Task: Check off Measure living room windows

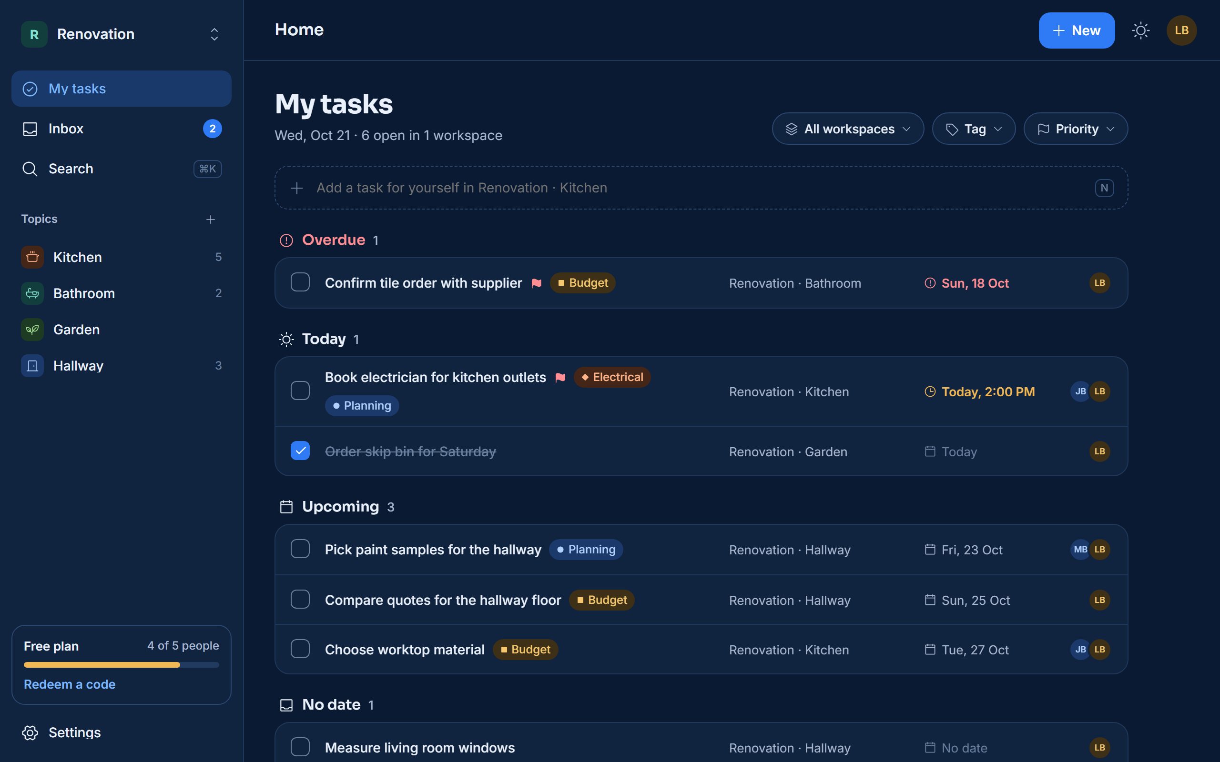Action: click(x=300, y=747)
